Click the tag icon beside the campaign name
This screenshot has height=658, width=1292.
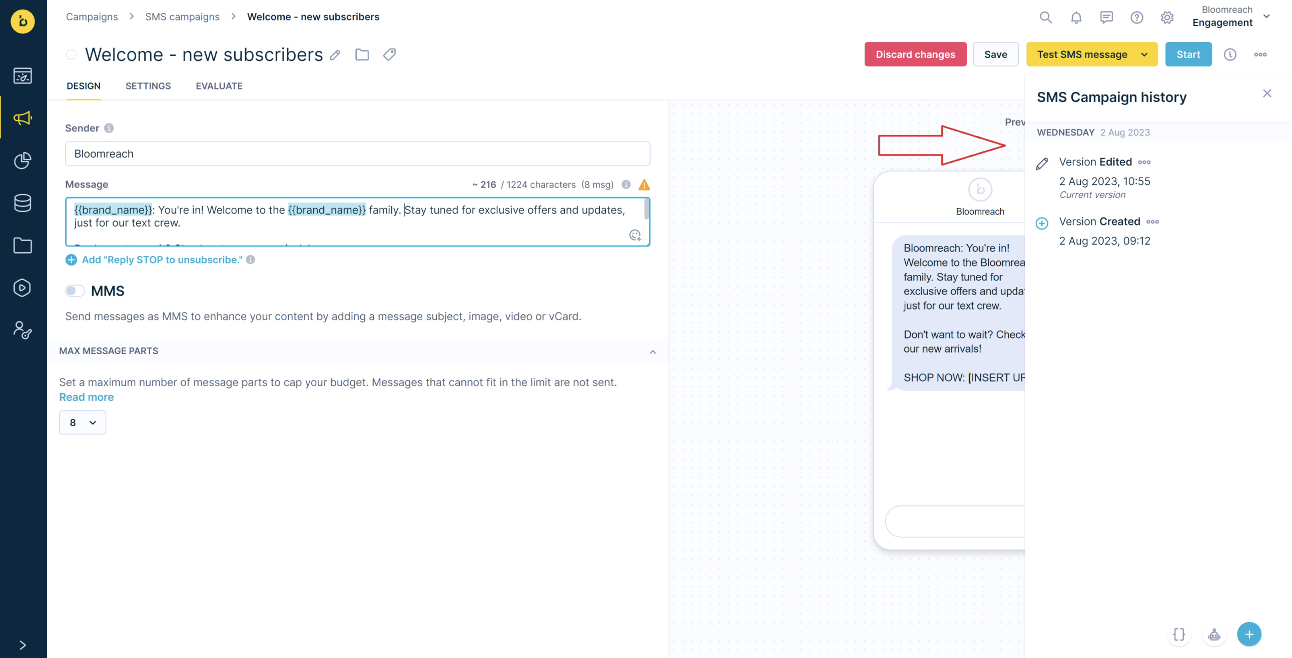tap(389, 54)
